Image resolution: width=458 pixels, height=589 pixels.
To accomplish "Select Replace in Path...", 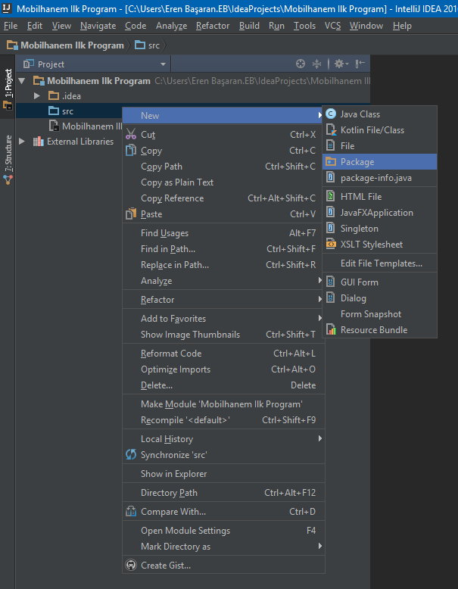I will click(223, 265).
